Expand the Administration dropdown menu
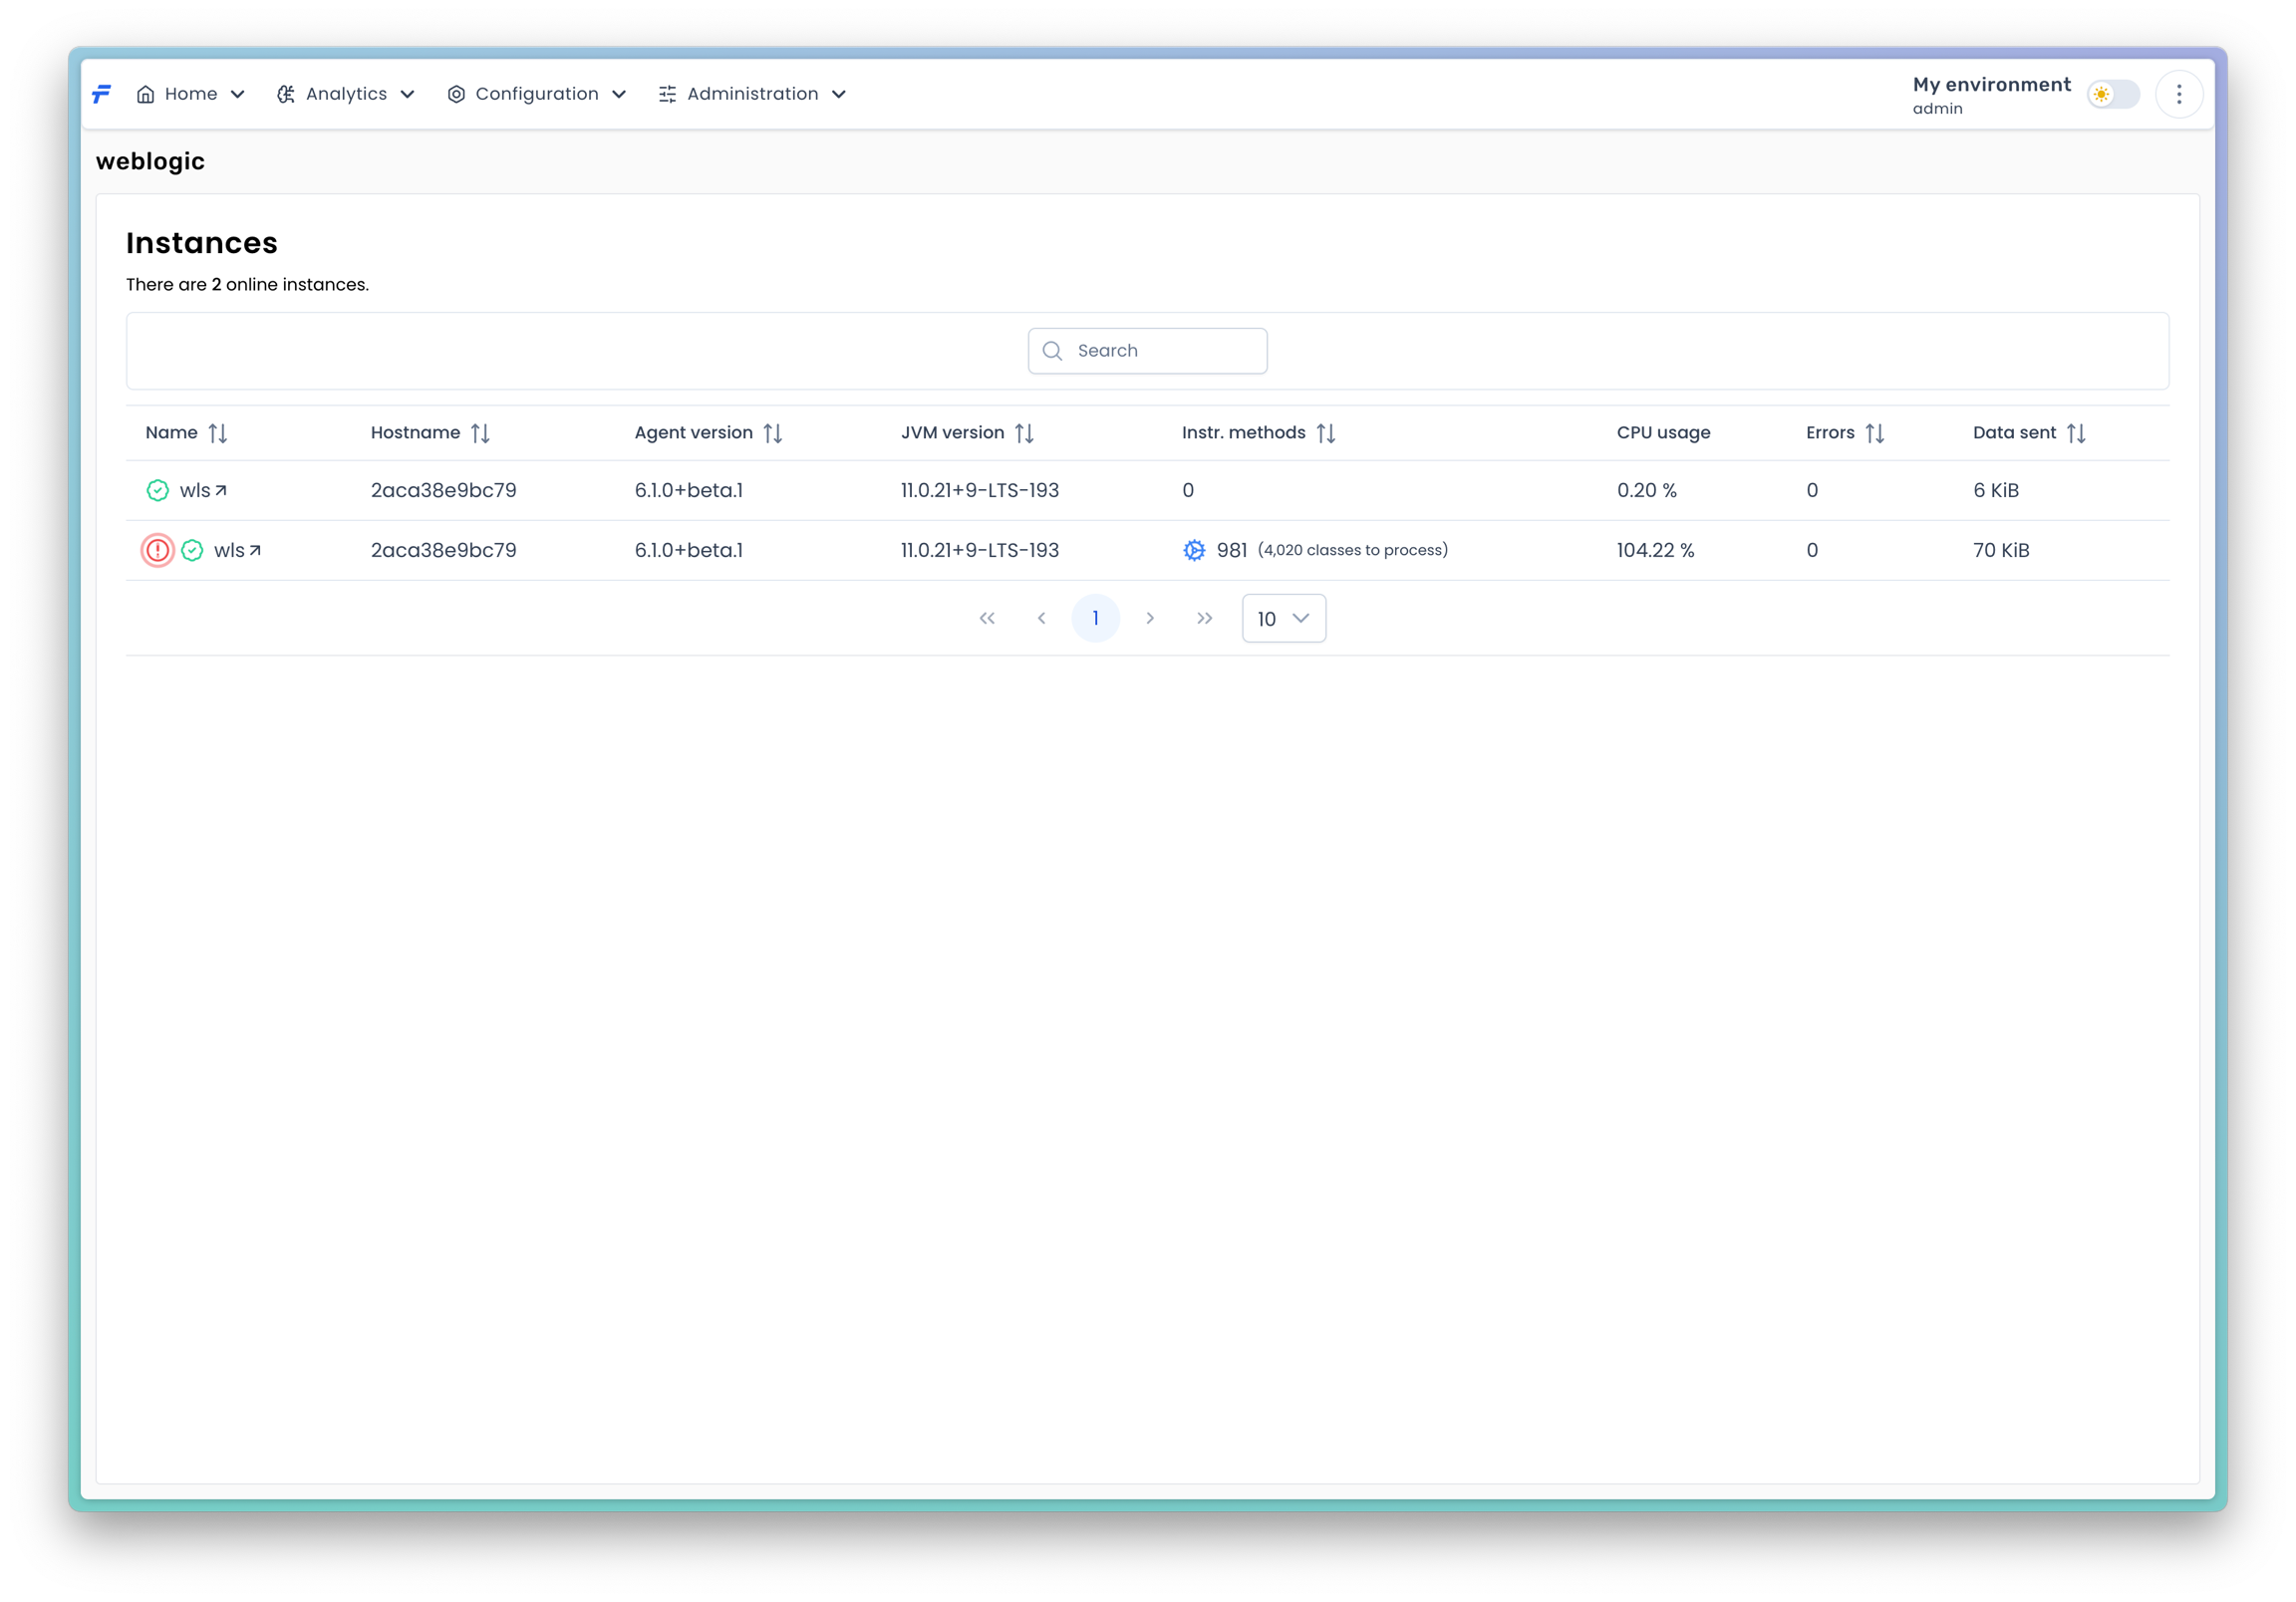This screenshot has height=1602, width=2296. (x=752, y=94)
